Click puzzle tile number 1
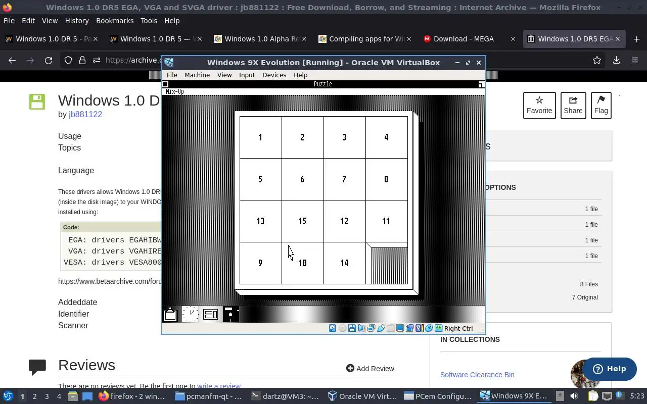The width and height of the screenshot is (647, 404). click(x=260, y=137)
